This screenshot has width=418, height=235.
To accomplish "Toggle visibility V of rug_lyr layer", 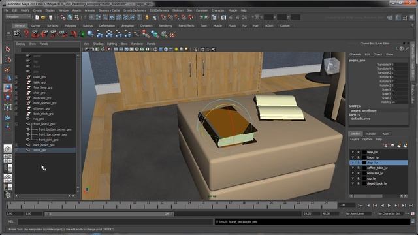I will click(353, 178).
